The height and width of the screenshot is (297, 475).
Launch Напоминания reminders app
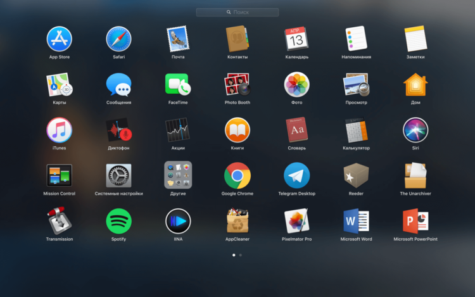pyautogui.click(x=356, y=39)
